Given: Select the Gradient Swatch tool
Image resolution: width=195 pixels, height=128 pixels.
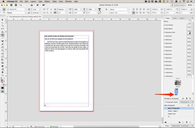Looking at the screenshot, I should (3, 60).
